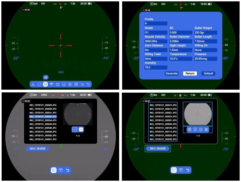Select file IMG_19700101_000034.JPG
241x182 pixels.
(163, 117)
